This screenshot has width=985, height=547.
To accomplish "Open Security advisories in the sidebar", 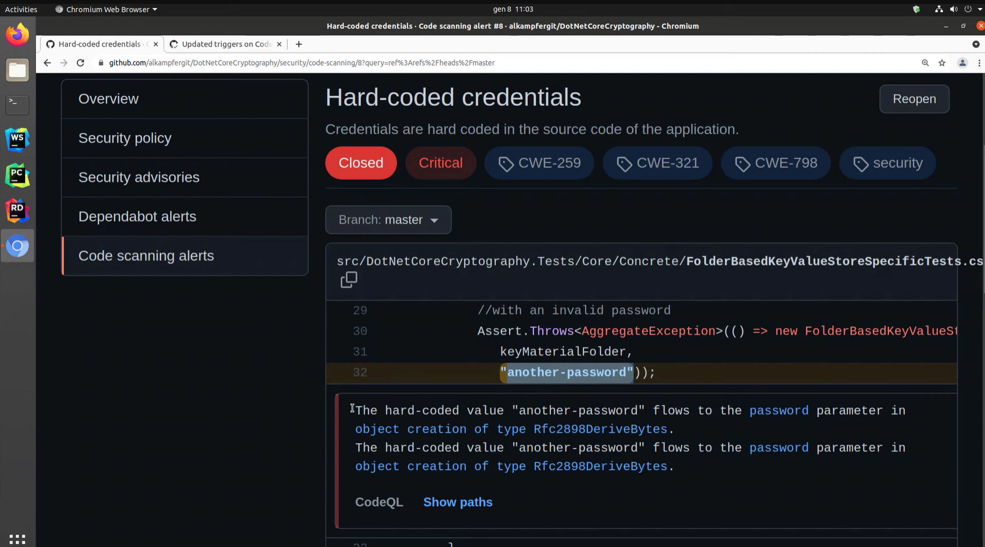I will (139, 177).
